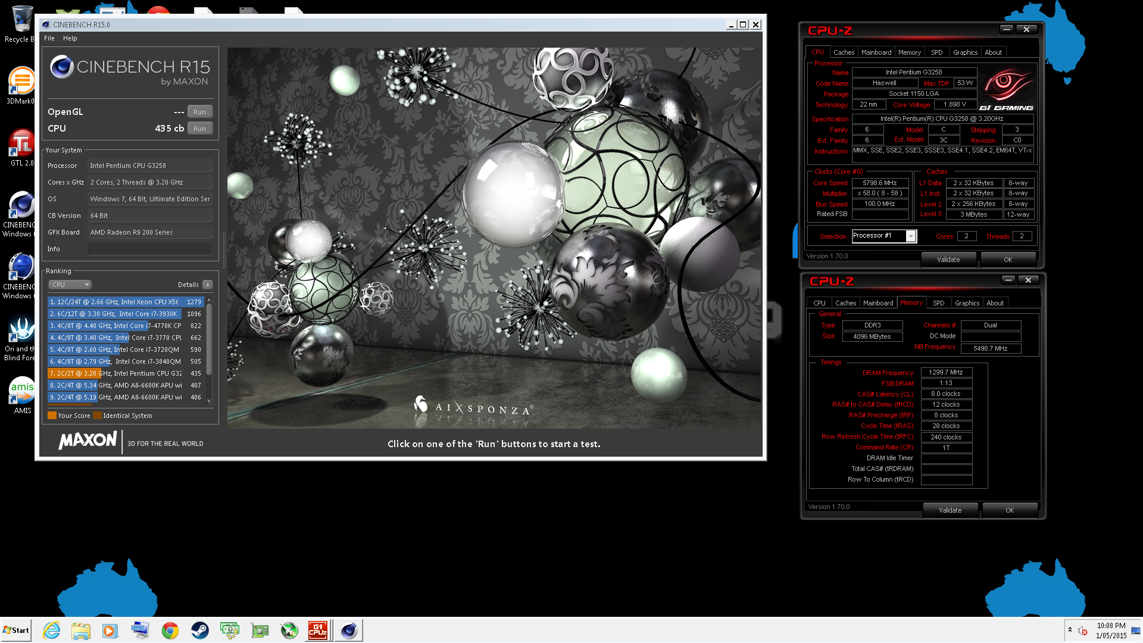Image resolution: width=1143 pixels, height=643 pixels.
Task: Switch to SPD tab in top CPU-Z window
Action: click(937, 52)
